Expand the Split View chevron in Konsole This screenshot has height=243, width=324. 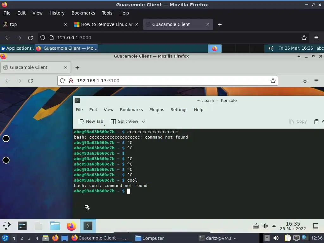tap(143, 121)
